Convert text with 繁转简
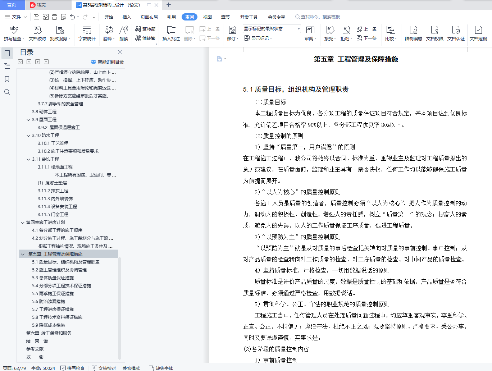 click(x=145, y=29)
